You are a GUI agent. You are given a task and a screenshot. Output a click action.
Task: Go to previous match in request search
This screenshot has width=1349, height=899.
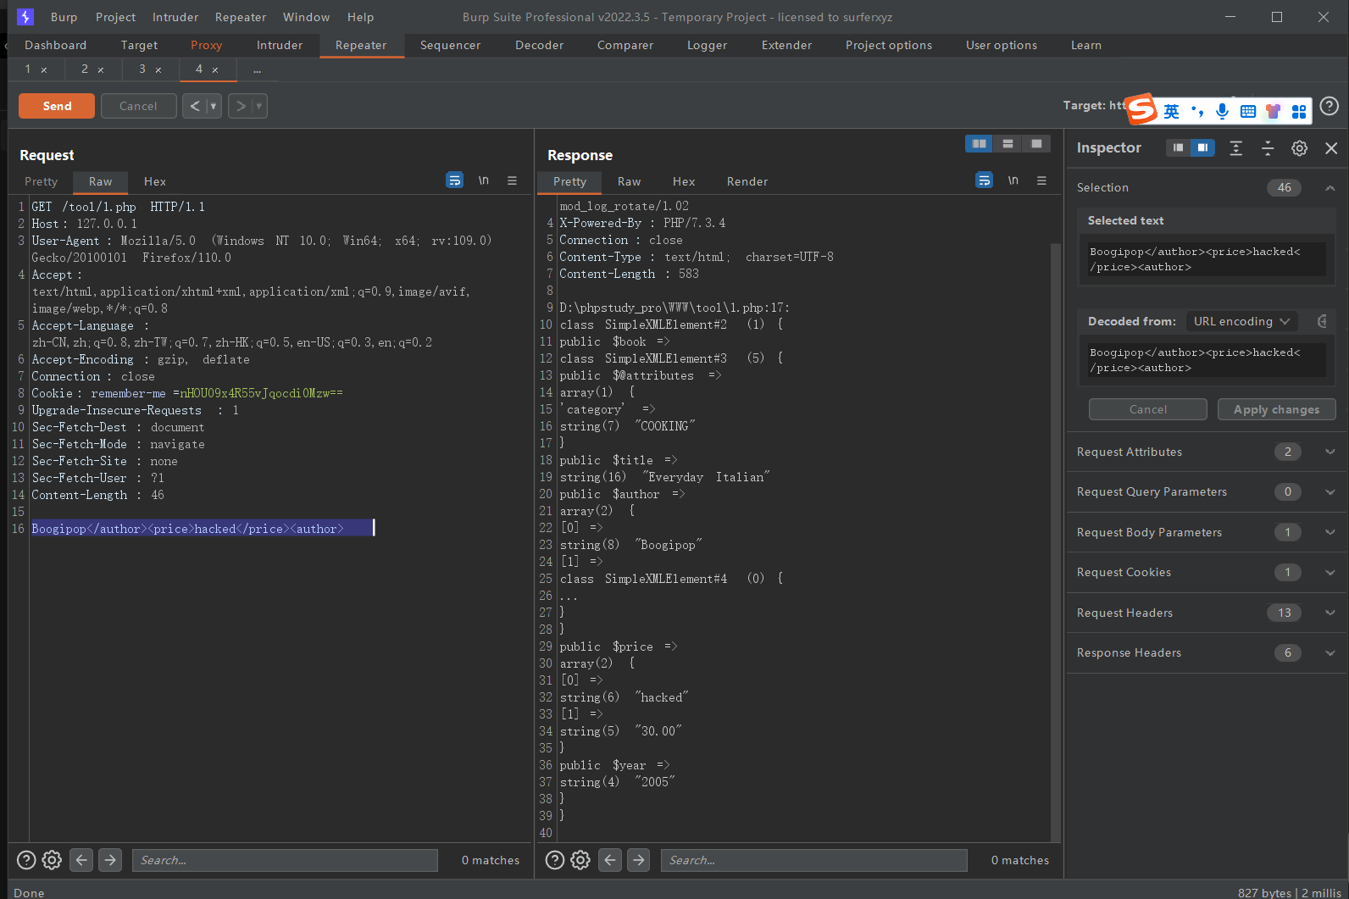click(81, 860)
